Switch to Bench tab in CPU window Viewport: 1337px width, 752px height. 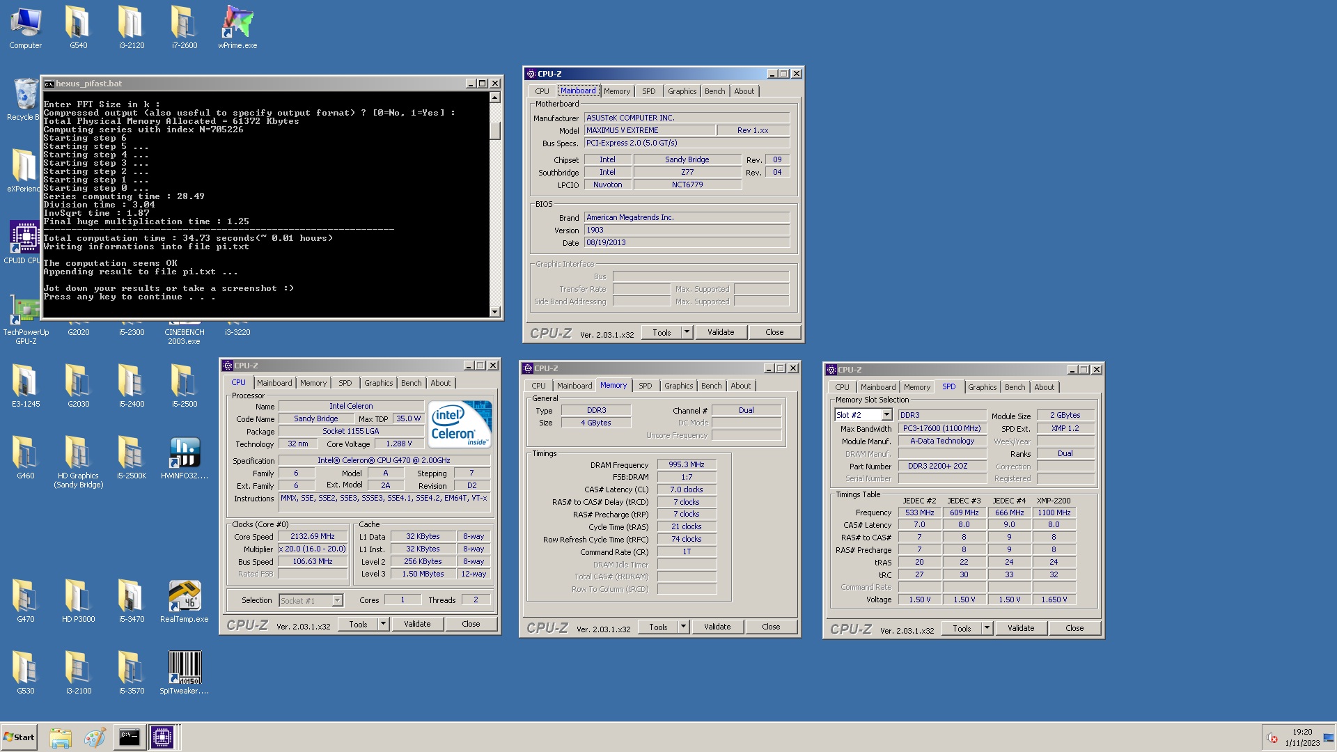pyautogui.click(x=411, y=383)
